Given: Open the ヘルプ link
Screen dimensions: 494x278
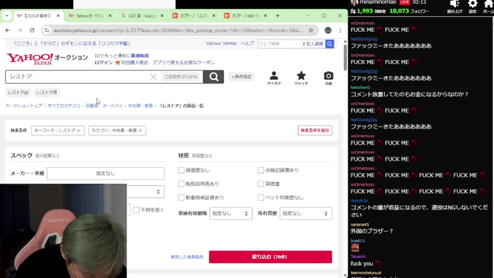Looking at the screenshot, I should tap(247, 44).
